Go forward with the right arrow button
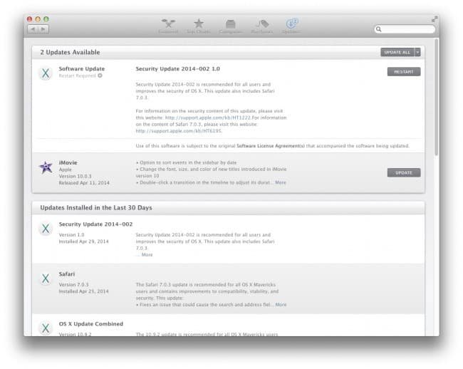The width and height of the screenshot is (463, 369). click(43, 29)
